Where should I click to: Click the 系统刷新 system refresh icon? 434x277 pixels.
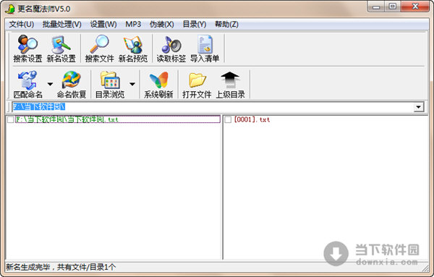tap(158, 85)
